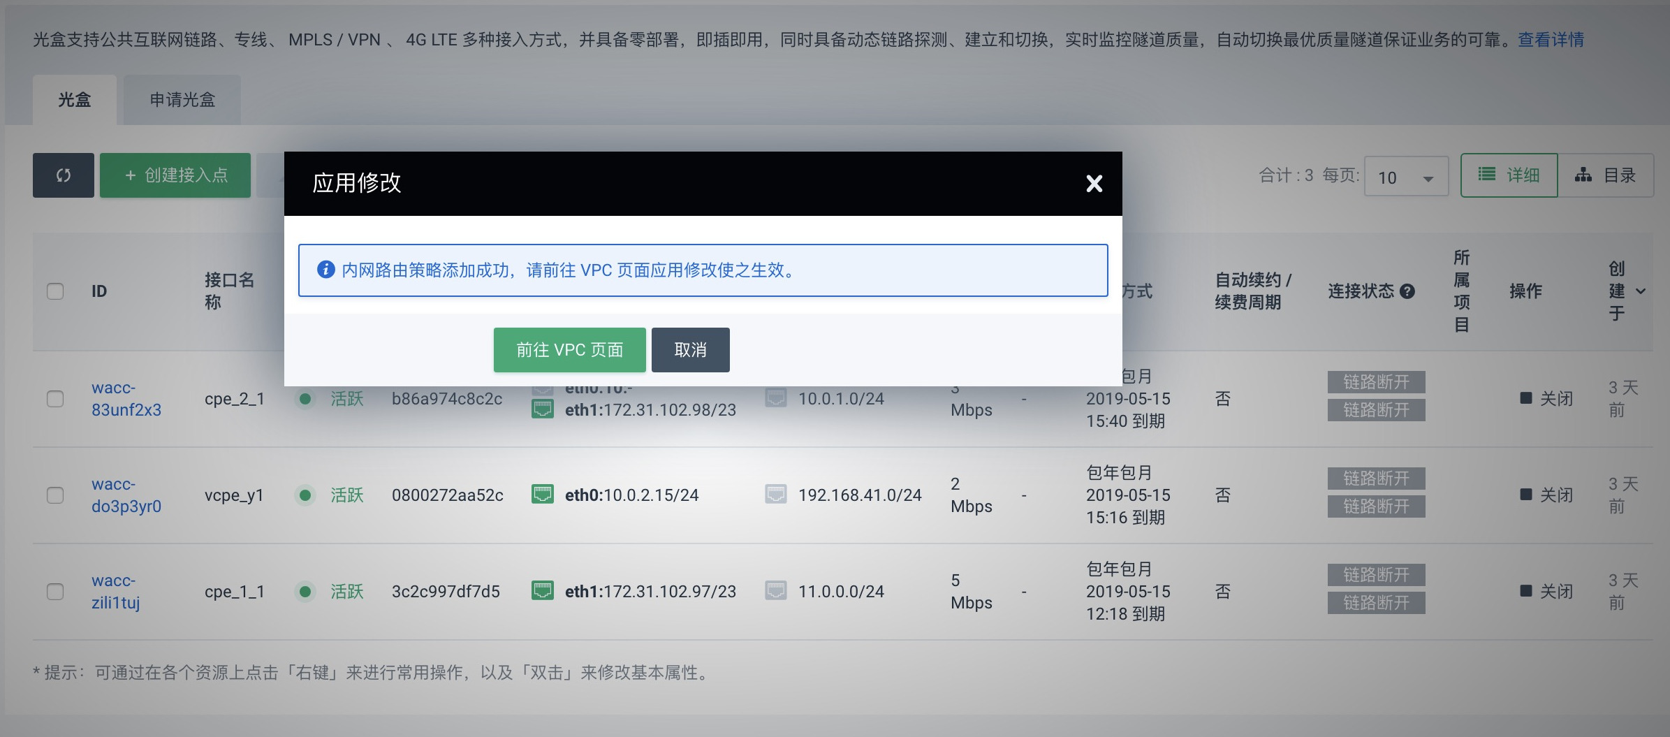Switch to 目录 view
1670x737 pixels.
1605,175
